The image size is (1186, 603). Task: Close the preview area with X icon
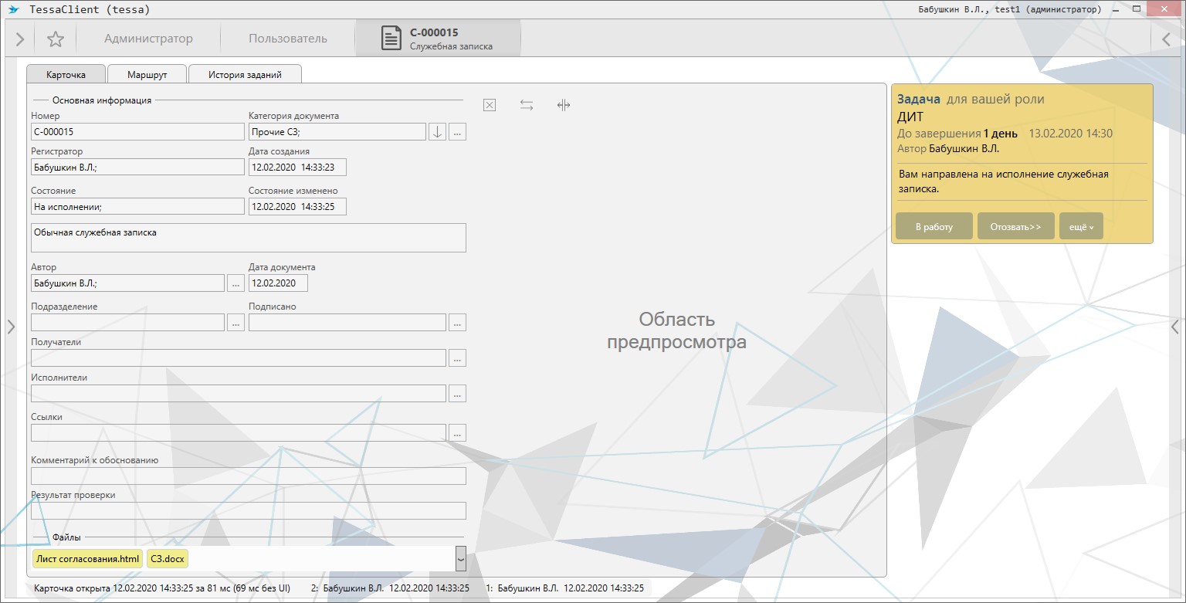pyautogui.click(x=489, y=105)
